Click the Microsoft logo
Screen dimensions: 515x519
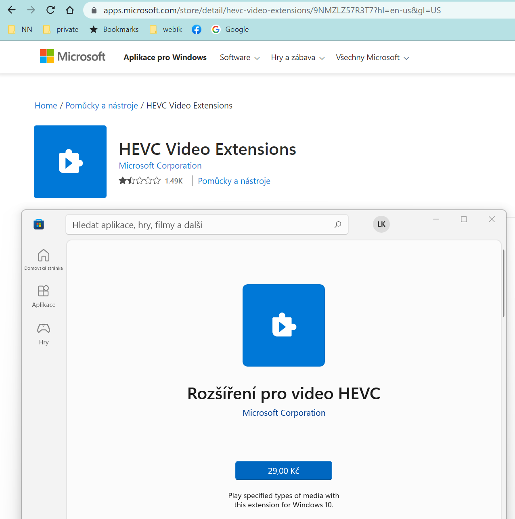[73, 56]
